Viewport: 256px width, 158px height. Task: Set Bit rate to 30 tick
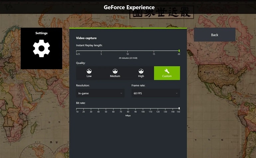click(91, 108)
